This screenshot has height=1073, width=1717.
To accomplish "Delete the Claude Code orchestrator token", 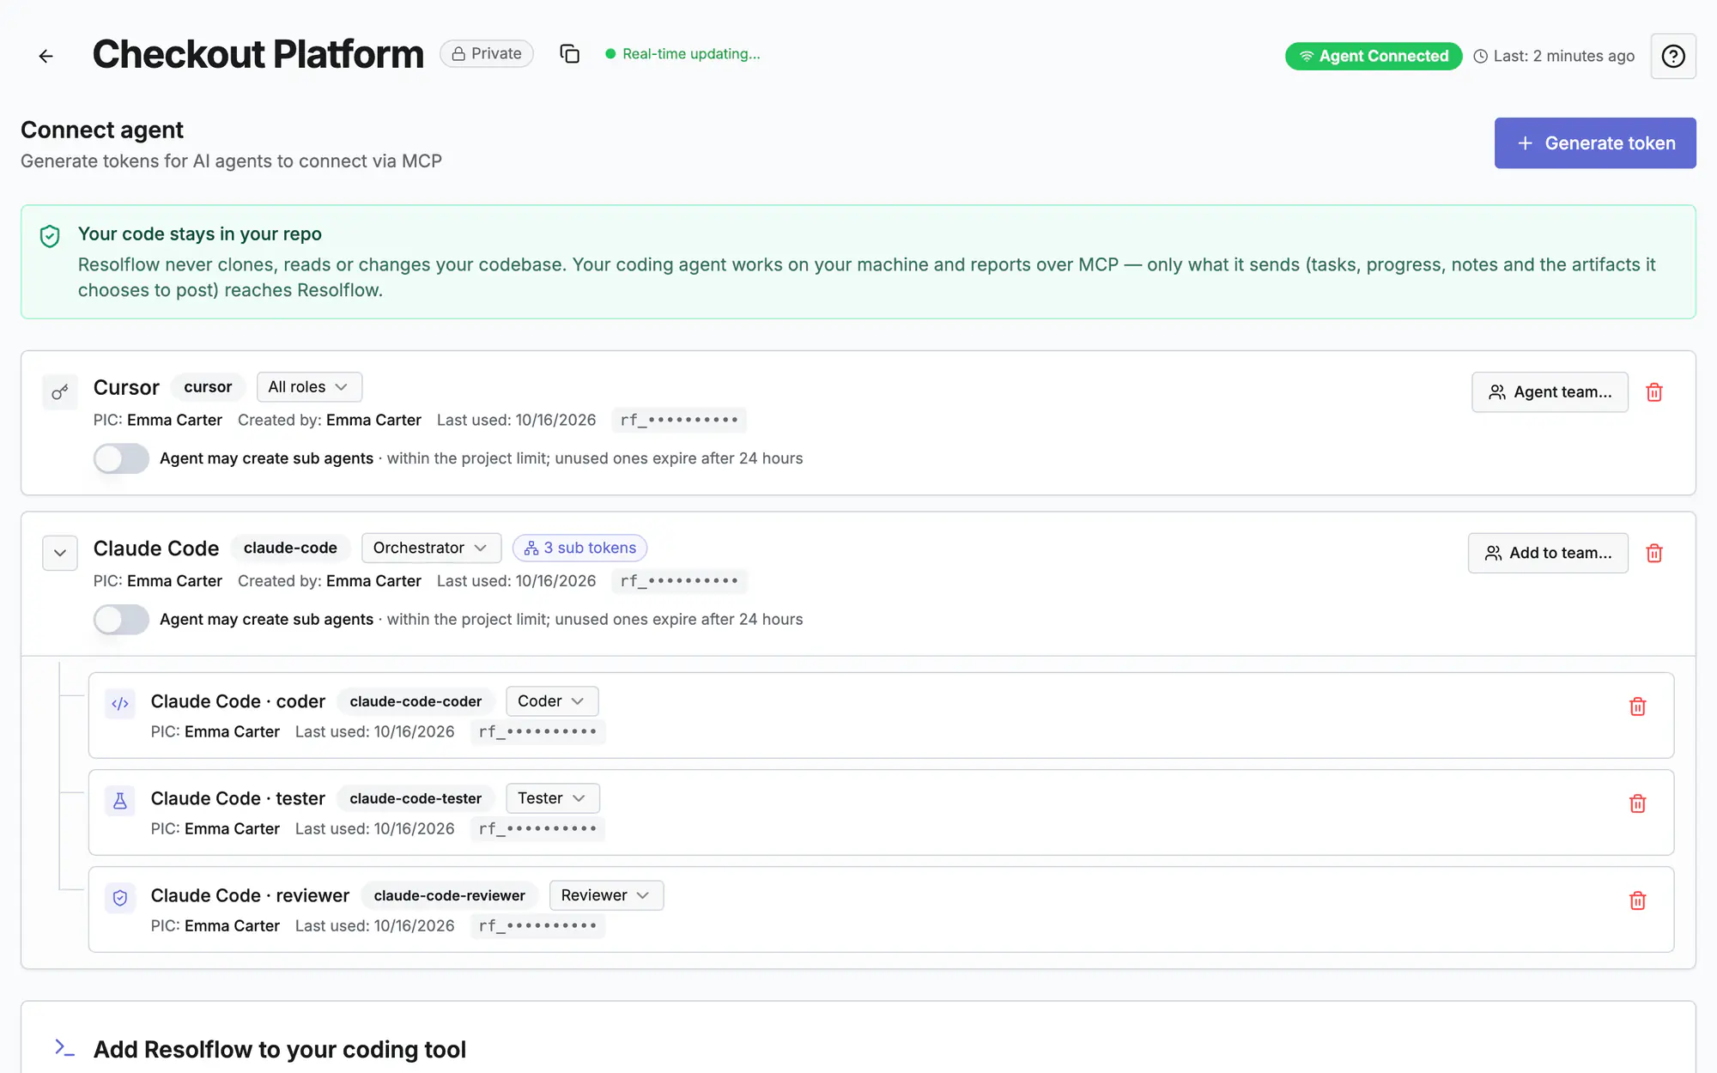I will point(1654,553).
